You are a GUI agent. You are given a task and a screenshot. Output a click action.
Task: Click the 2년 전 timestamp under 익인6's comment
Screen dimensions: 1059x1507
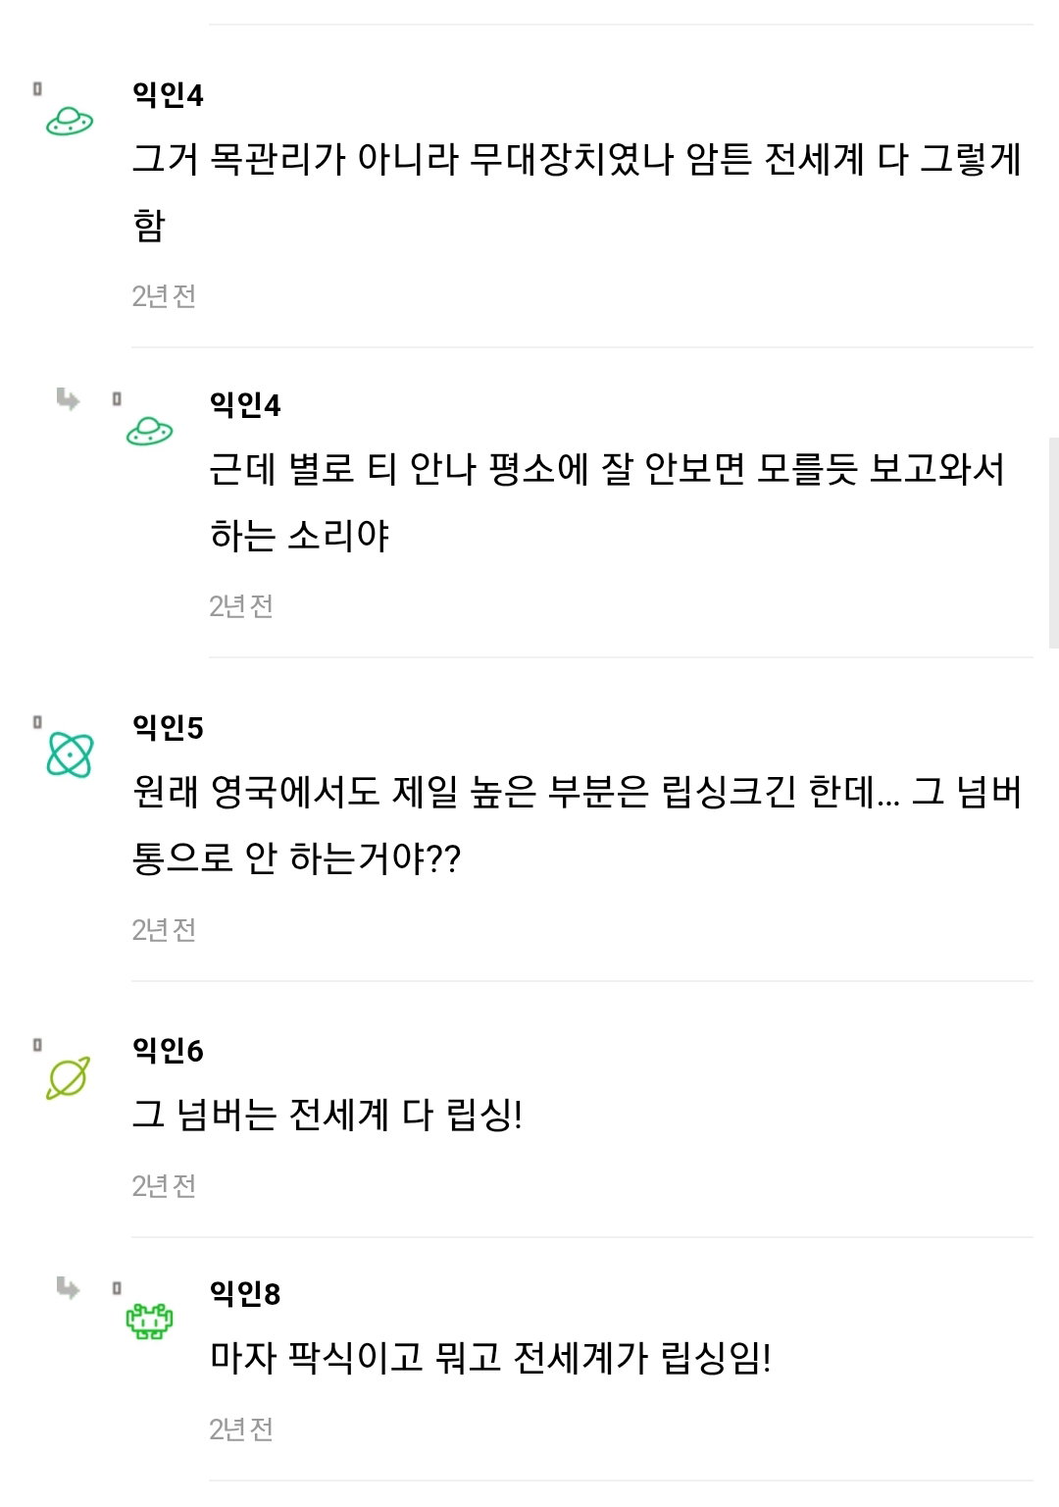point(164,1185)
